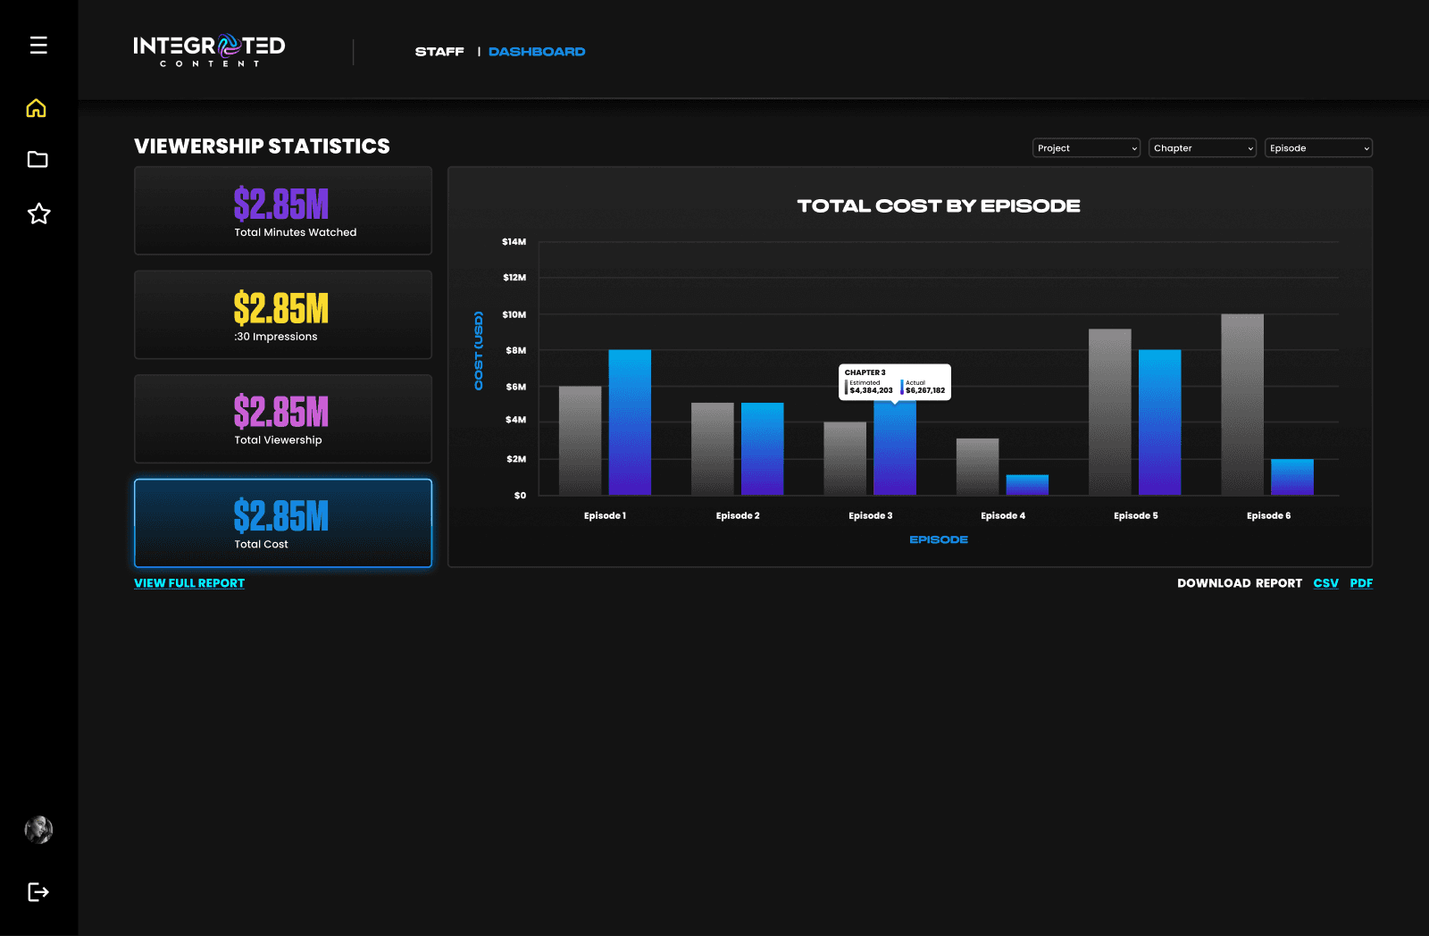Open the Chapter dropdown
The height and width of the screenshot is (936, 1429).
coord(1202,148)
